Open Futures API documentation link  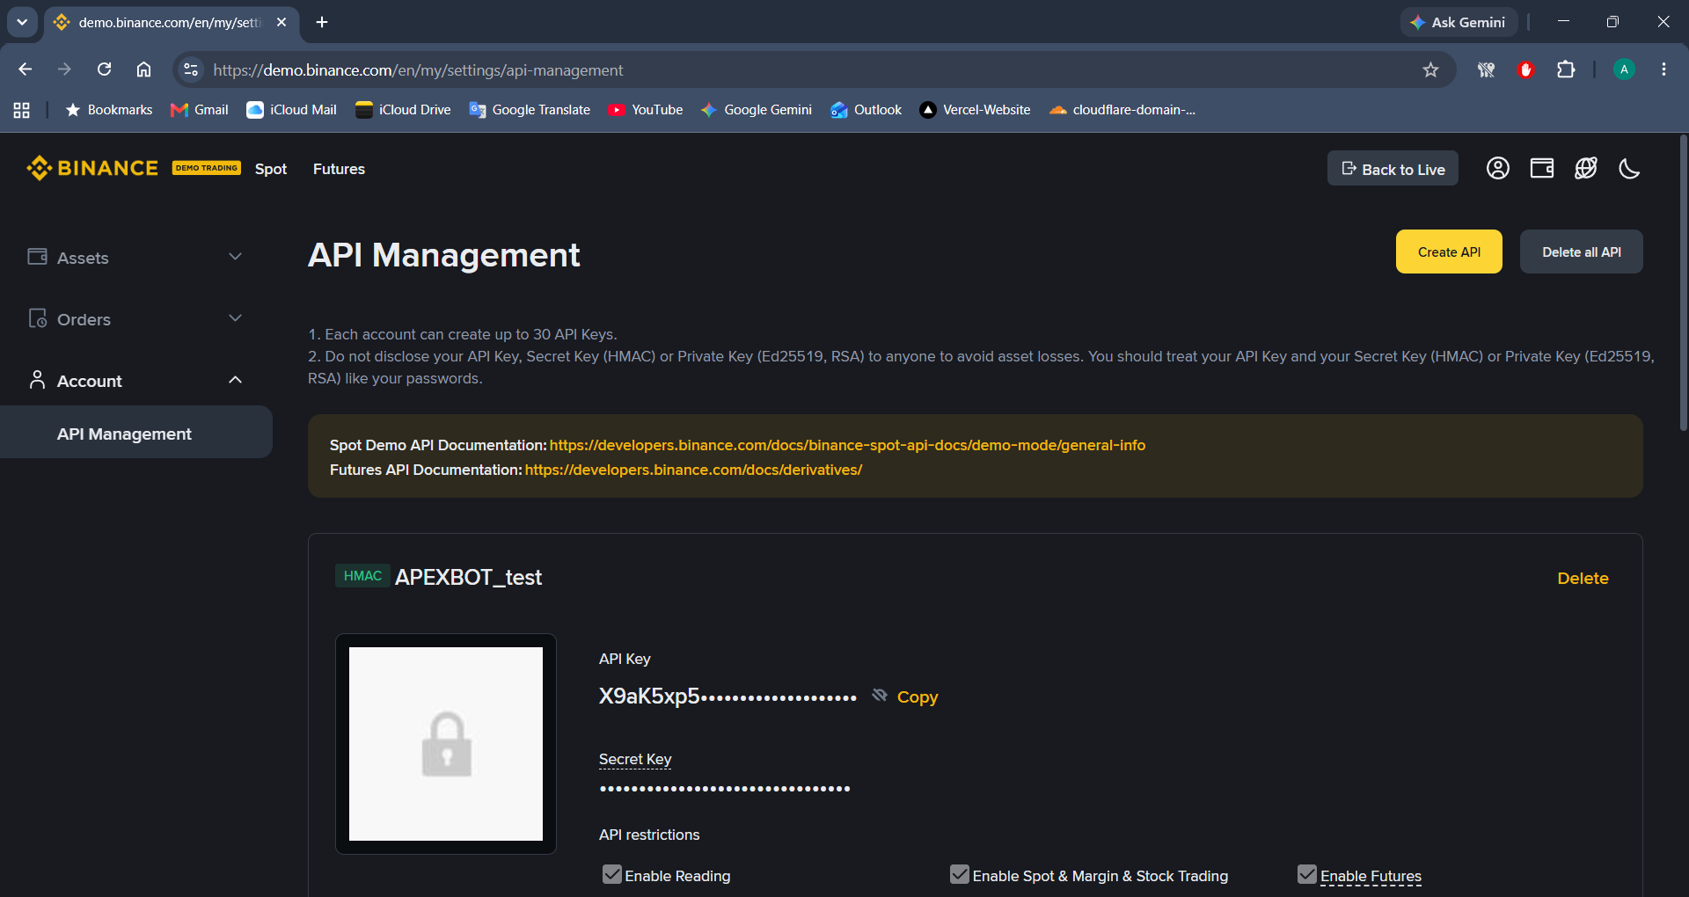click(693, 470)
